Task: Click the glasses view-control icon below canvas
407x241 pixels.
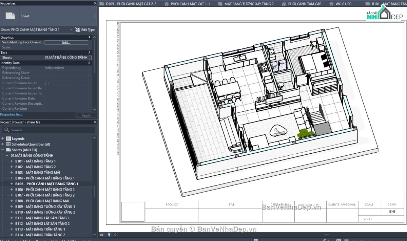Action: [x=101, y=235]
